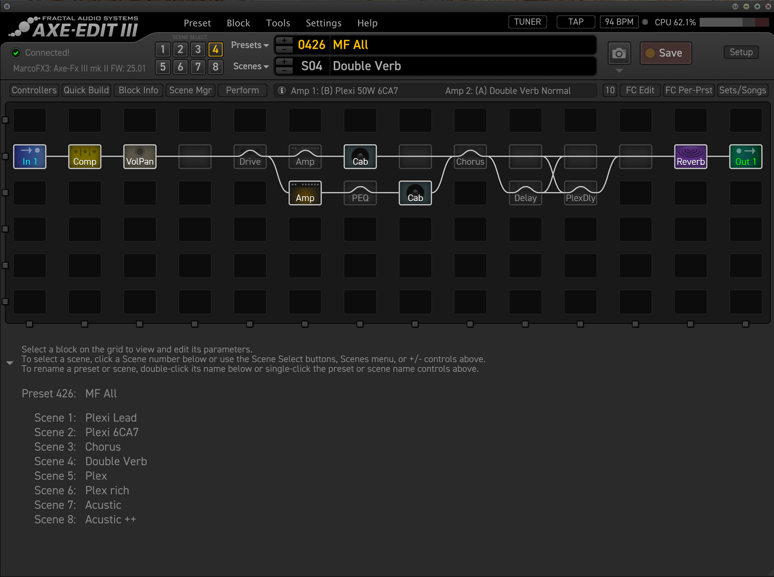Select the Comp compressor block
This screenshot has width=774, height=577.
tap(85, 156)
